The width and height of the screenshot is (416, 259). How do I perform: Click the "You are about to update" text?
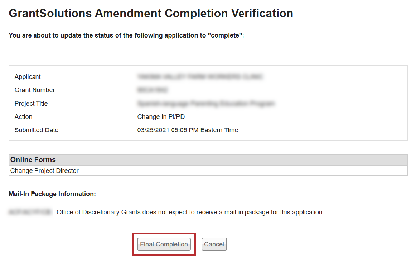coord(54,35)
